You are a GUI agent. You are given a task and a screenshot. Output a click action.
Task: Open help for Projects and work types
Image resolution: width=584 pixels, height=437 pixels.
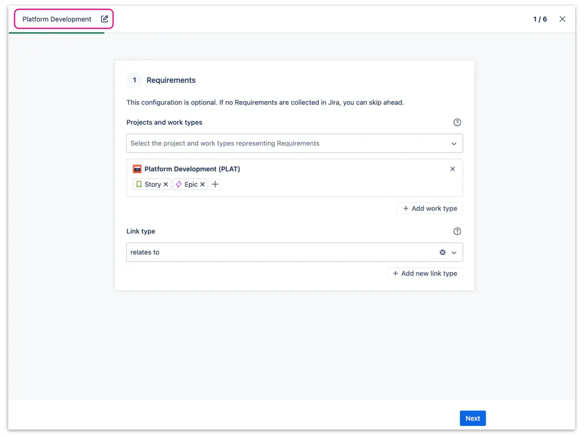[457, 122]
